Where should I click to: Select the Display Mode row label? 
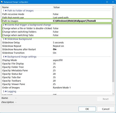pyautogui.click(x=10, y=60)
